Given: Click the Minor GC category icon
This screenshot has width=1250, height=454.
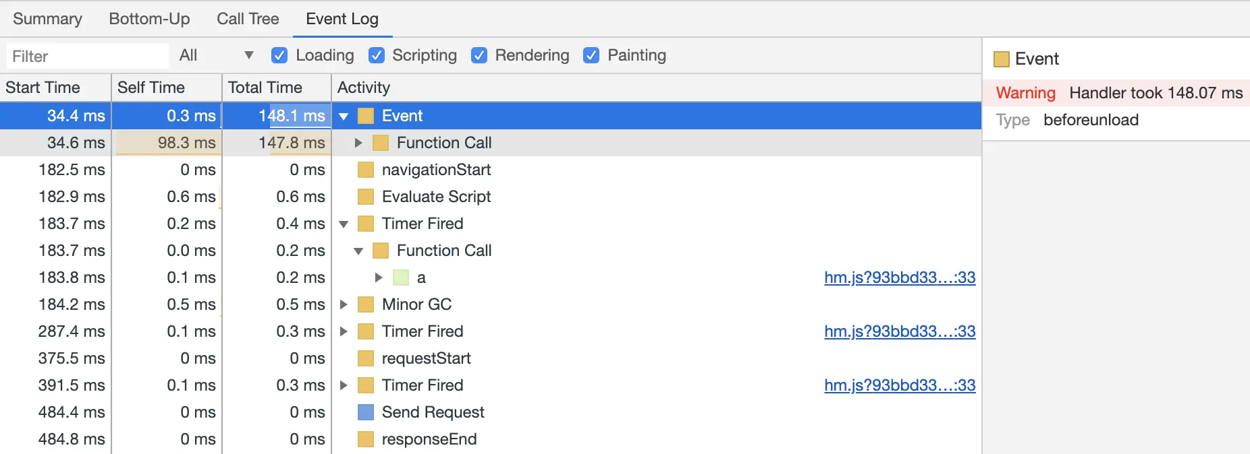Looking at the screenshot, I should [366, 304].
